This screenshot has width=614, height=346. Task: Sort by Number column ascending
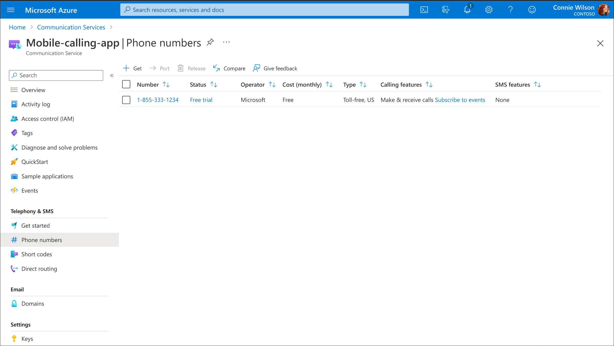(164, 84)
